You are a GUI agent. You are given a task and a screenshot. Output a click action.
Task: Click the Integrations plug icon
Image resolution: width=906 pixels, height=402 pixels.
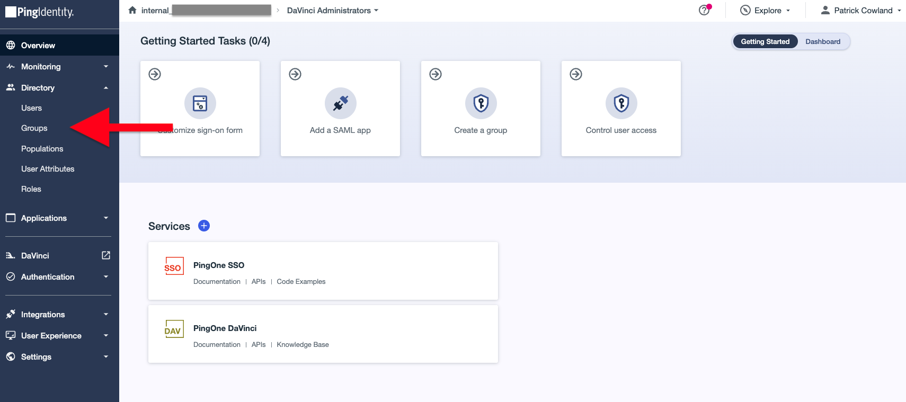(x=11, y=314)
